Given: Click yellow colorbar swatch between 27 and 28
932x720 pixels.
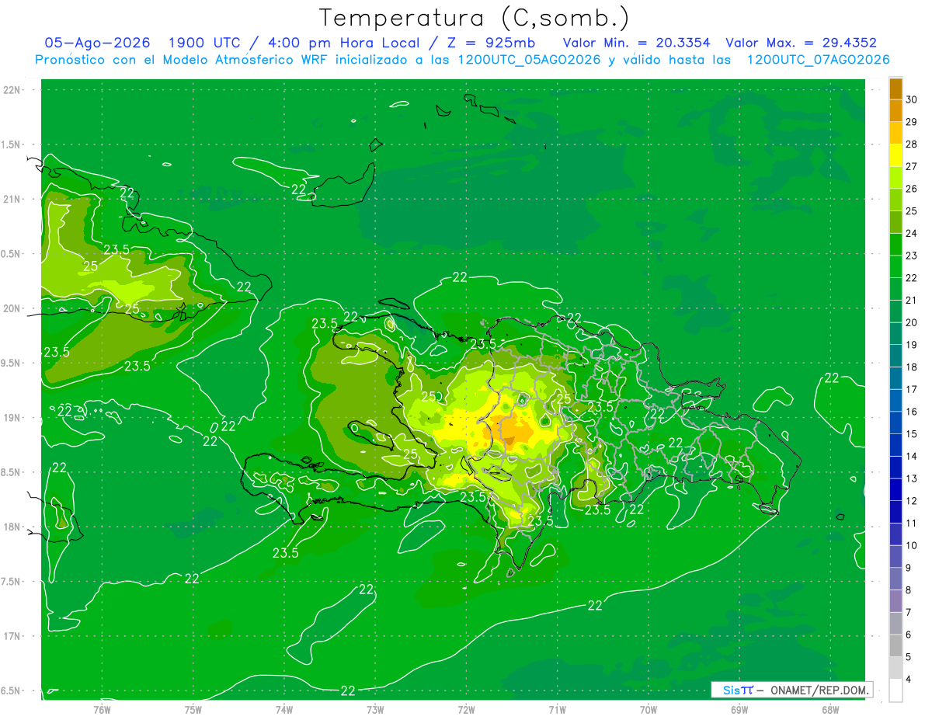Looking at the screenshot, I should click(x=895, y=155).
